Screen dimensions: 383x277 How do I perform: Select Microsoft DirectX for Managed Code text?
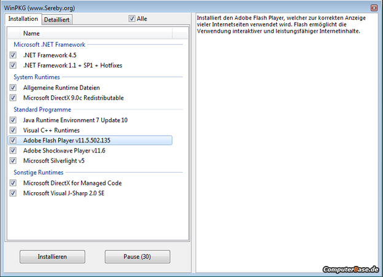click(x=72, y=183)
